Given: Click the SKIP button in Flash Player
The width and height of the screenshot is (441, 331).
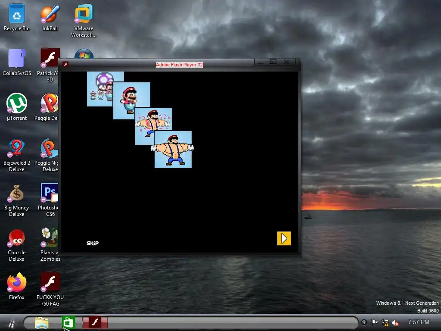Looking at the screenshot, I should (93, 243).
